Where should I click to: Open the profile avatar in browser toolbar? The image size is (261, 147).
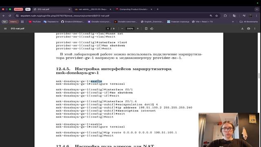tap(250, 16)
